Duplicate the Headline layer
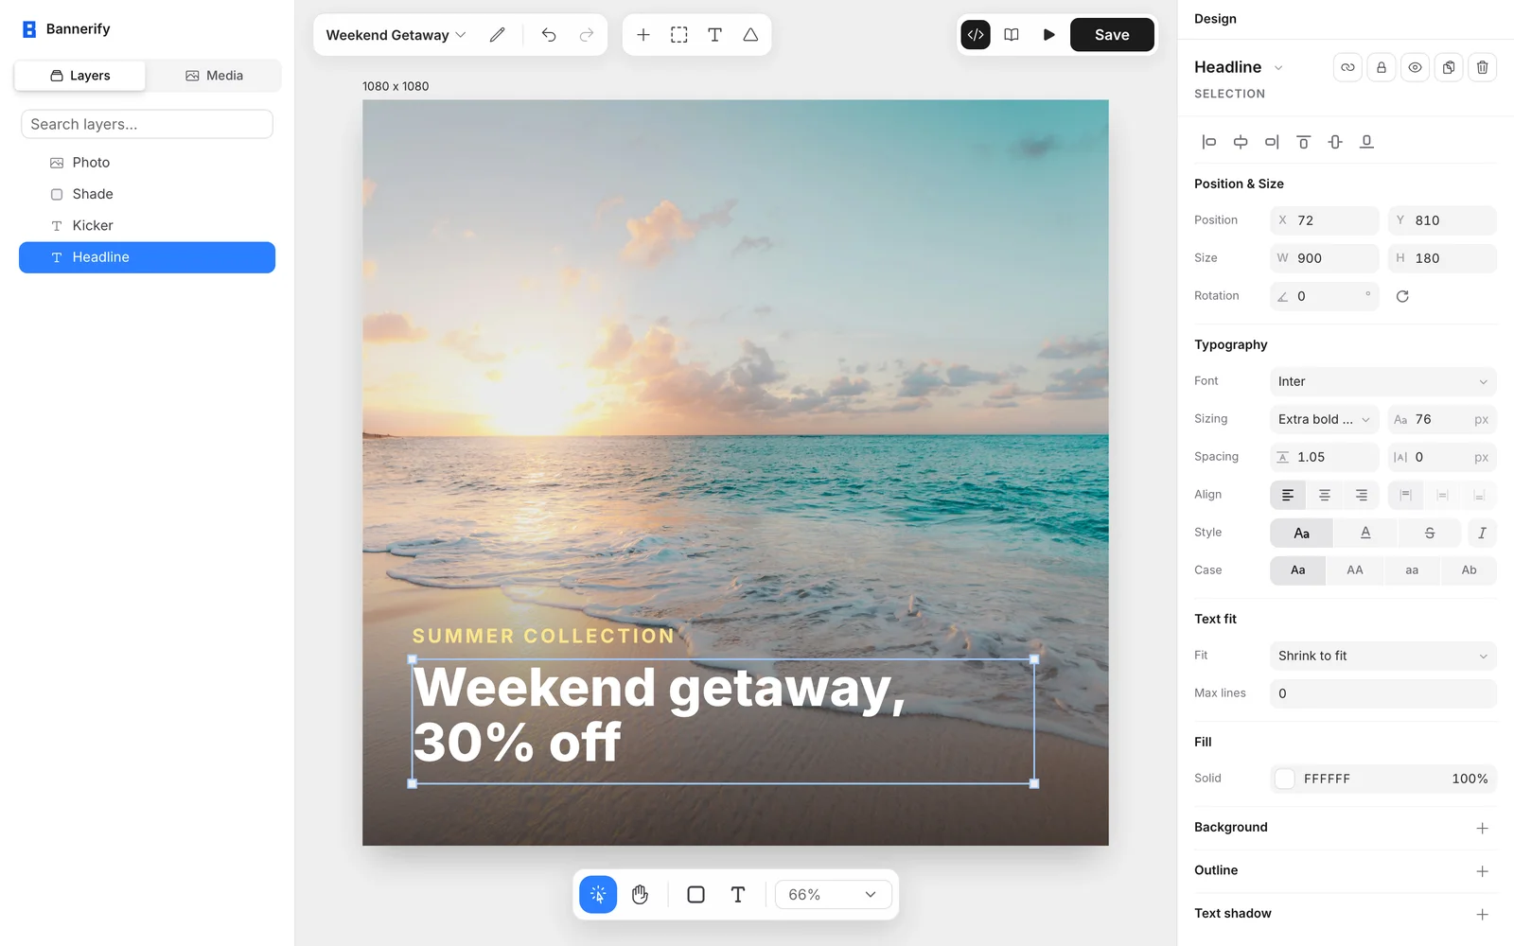This screenshot has height=946, width=1514. (x=1449, y=67)
